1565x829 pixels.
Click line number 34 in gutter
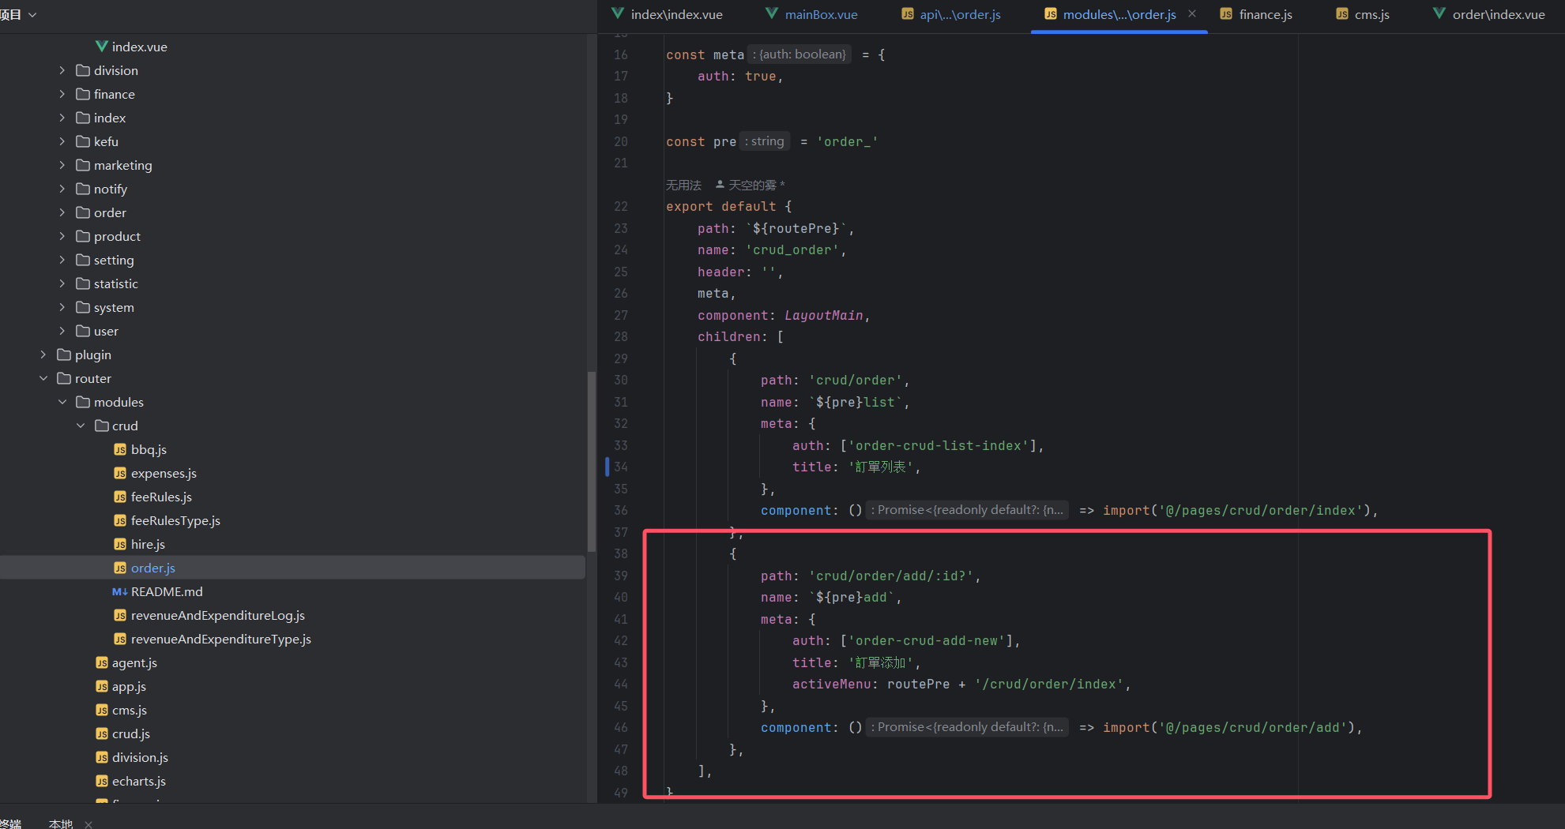coord(621,467)
